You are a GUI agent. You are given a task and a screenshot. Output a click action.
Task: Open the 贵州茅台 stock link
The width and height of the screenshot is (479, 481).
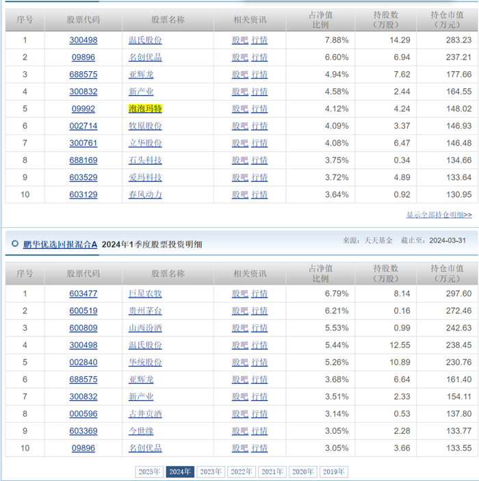click(x=145, y=311)
